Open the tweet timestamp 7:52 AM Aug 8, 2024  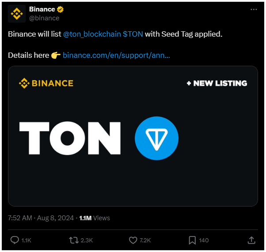point(41,218)
